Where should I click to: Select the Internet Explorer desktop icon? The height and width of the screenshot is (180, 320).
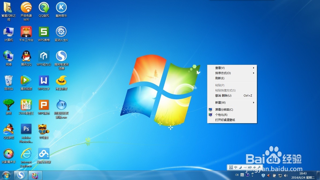tap(26, 153)
